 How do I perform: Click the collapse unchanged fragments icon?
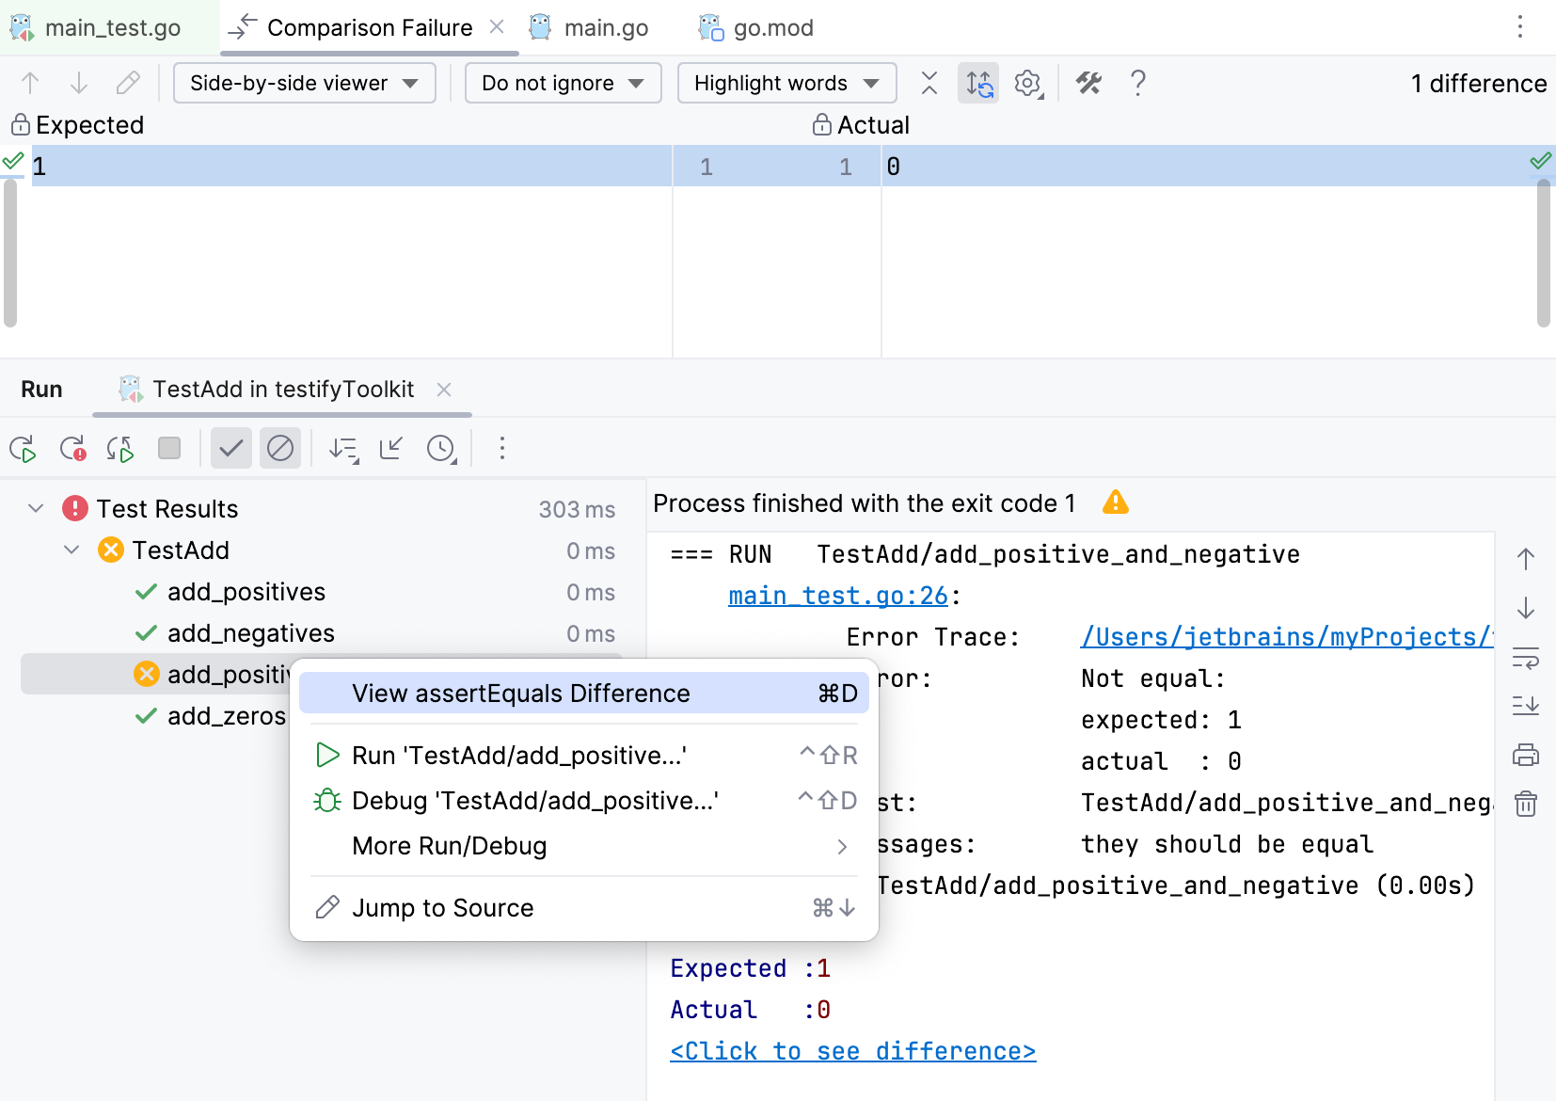tap(929, 84)
